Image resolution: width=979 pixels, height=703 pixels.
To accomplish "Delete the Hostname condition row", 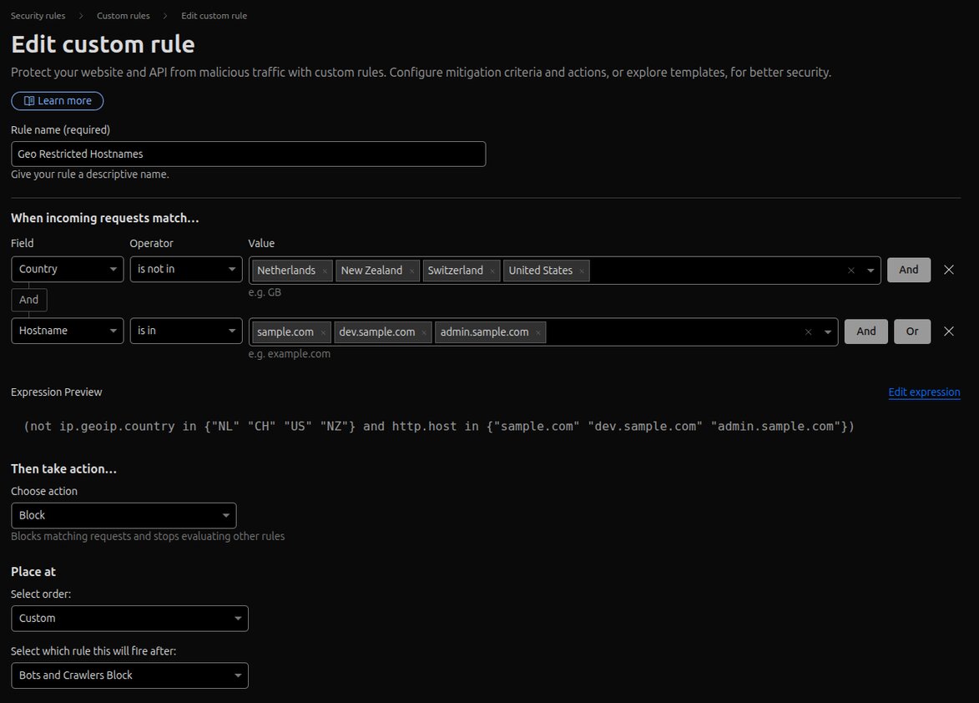I will click(948, 331).
